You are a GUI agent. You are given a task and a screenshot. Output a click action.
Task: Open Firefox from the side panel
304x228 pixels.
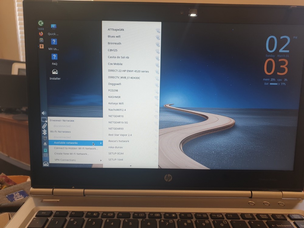point(41,34)
